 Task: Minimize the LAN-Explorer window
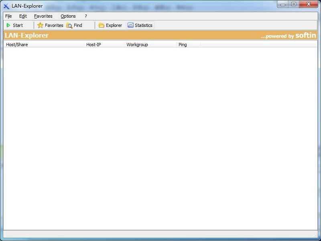click(283, 4)
